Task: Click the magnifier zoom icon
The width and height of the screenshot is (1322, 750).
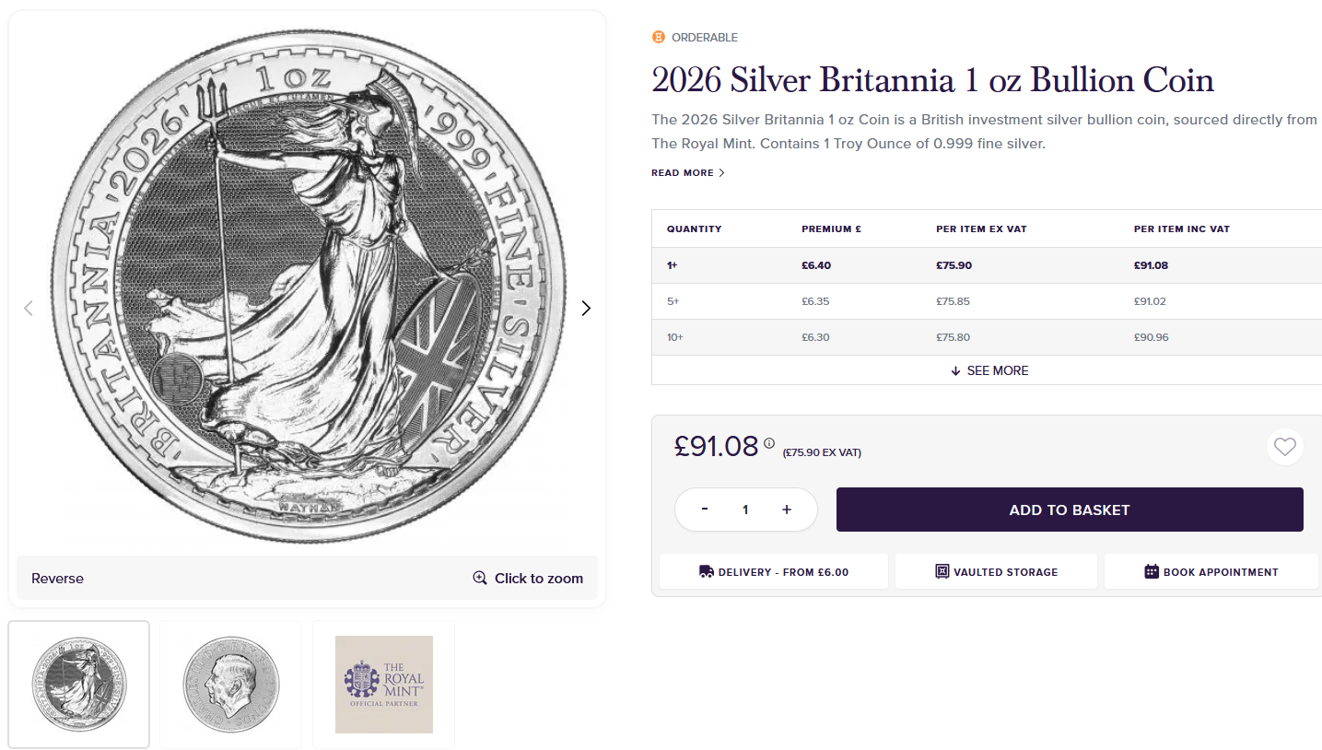Action: point(480,579)
